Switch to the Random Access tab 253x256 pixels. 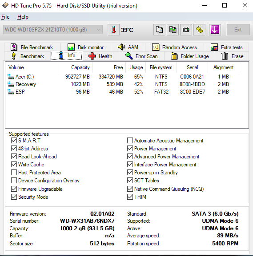(x=174, y=47)
